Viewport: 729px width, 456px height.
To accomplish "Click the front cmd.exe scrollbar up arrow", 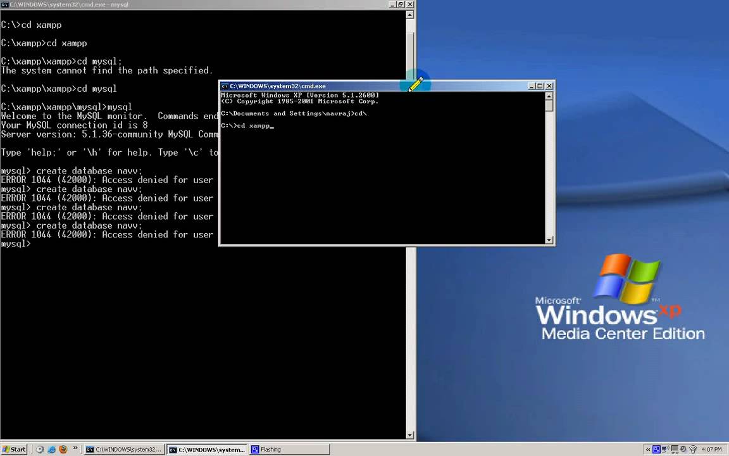I will pyautogui.click(x=549, y=96).
